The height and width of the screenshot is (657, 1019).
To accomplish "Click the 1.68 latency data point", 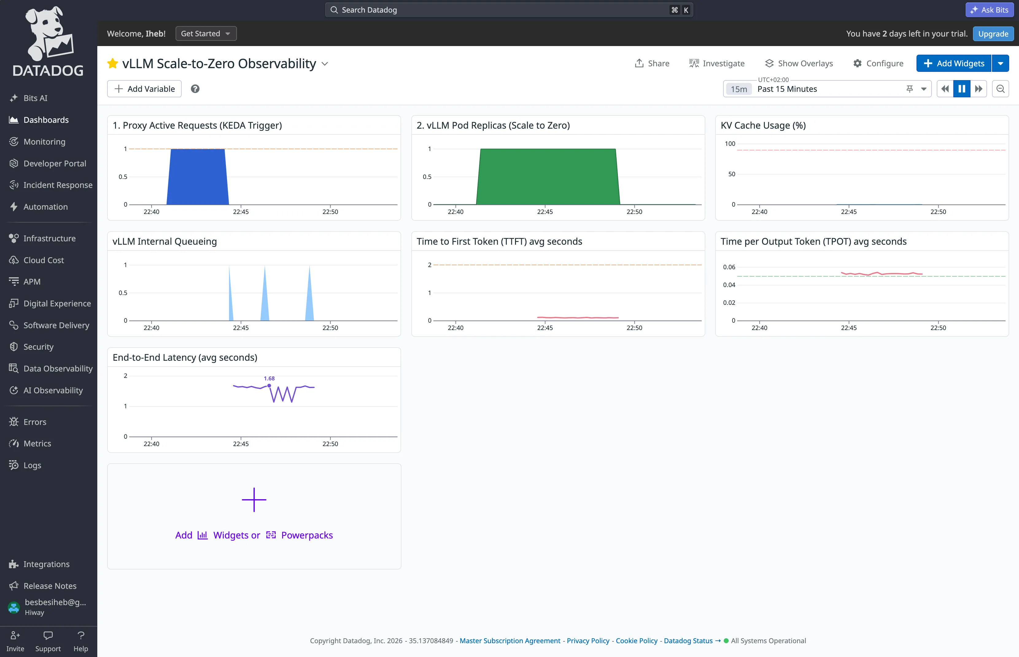I will tap(269, 386).
